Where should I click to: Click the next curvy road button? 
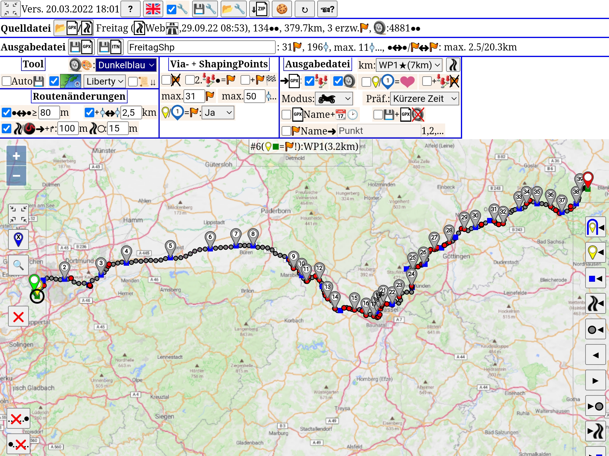596,431
